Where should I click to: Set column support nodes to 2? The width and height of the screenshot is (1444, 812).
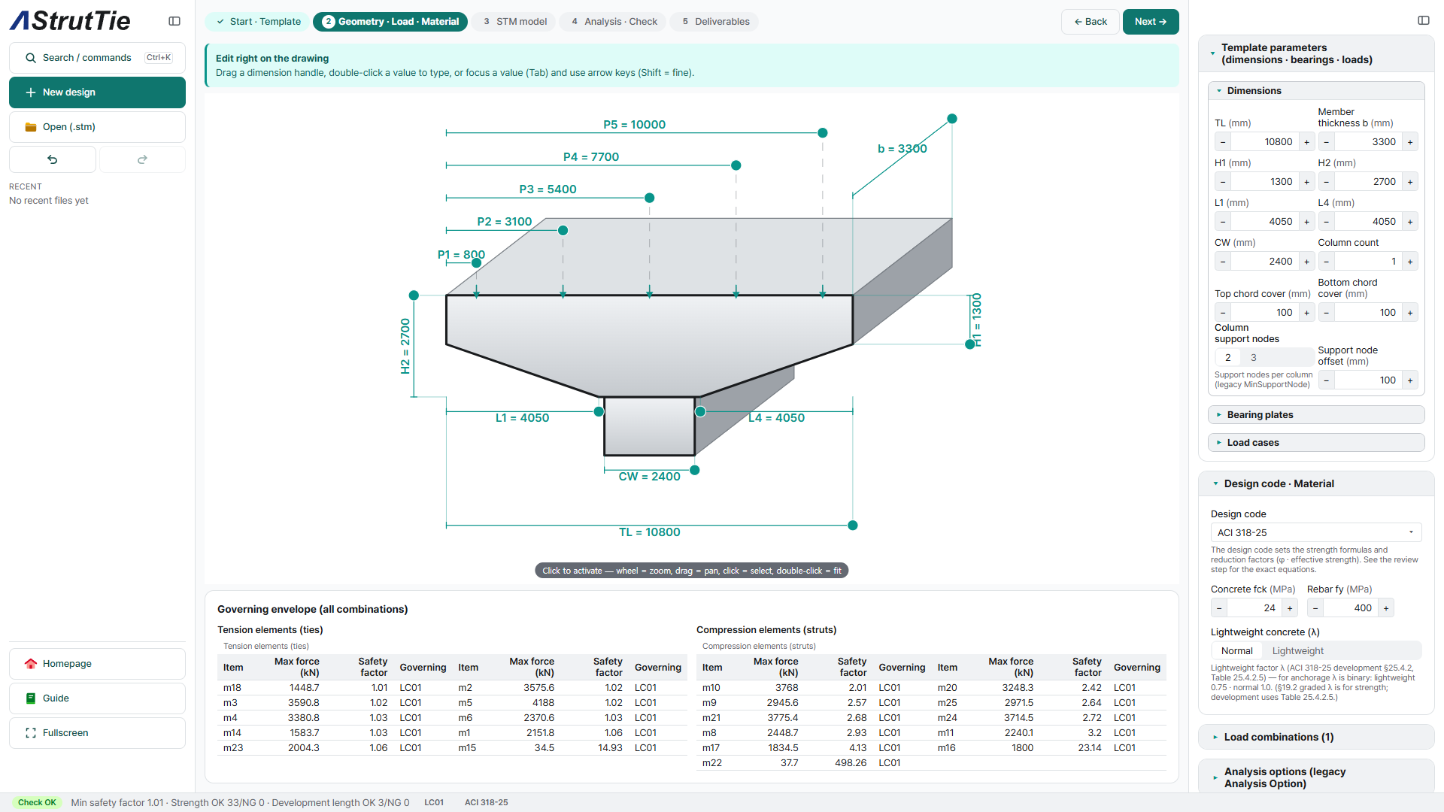click(1228, 358)
